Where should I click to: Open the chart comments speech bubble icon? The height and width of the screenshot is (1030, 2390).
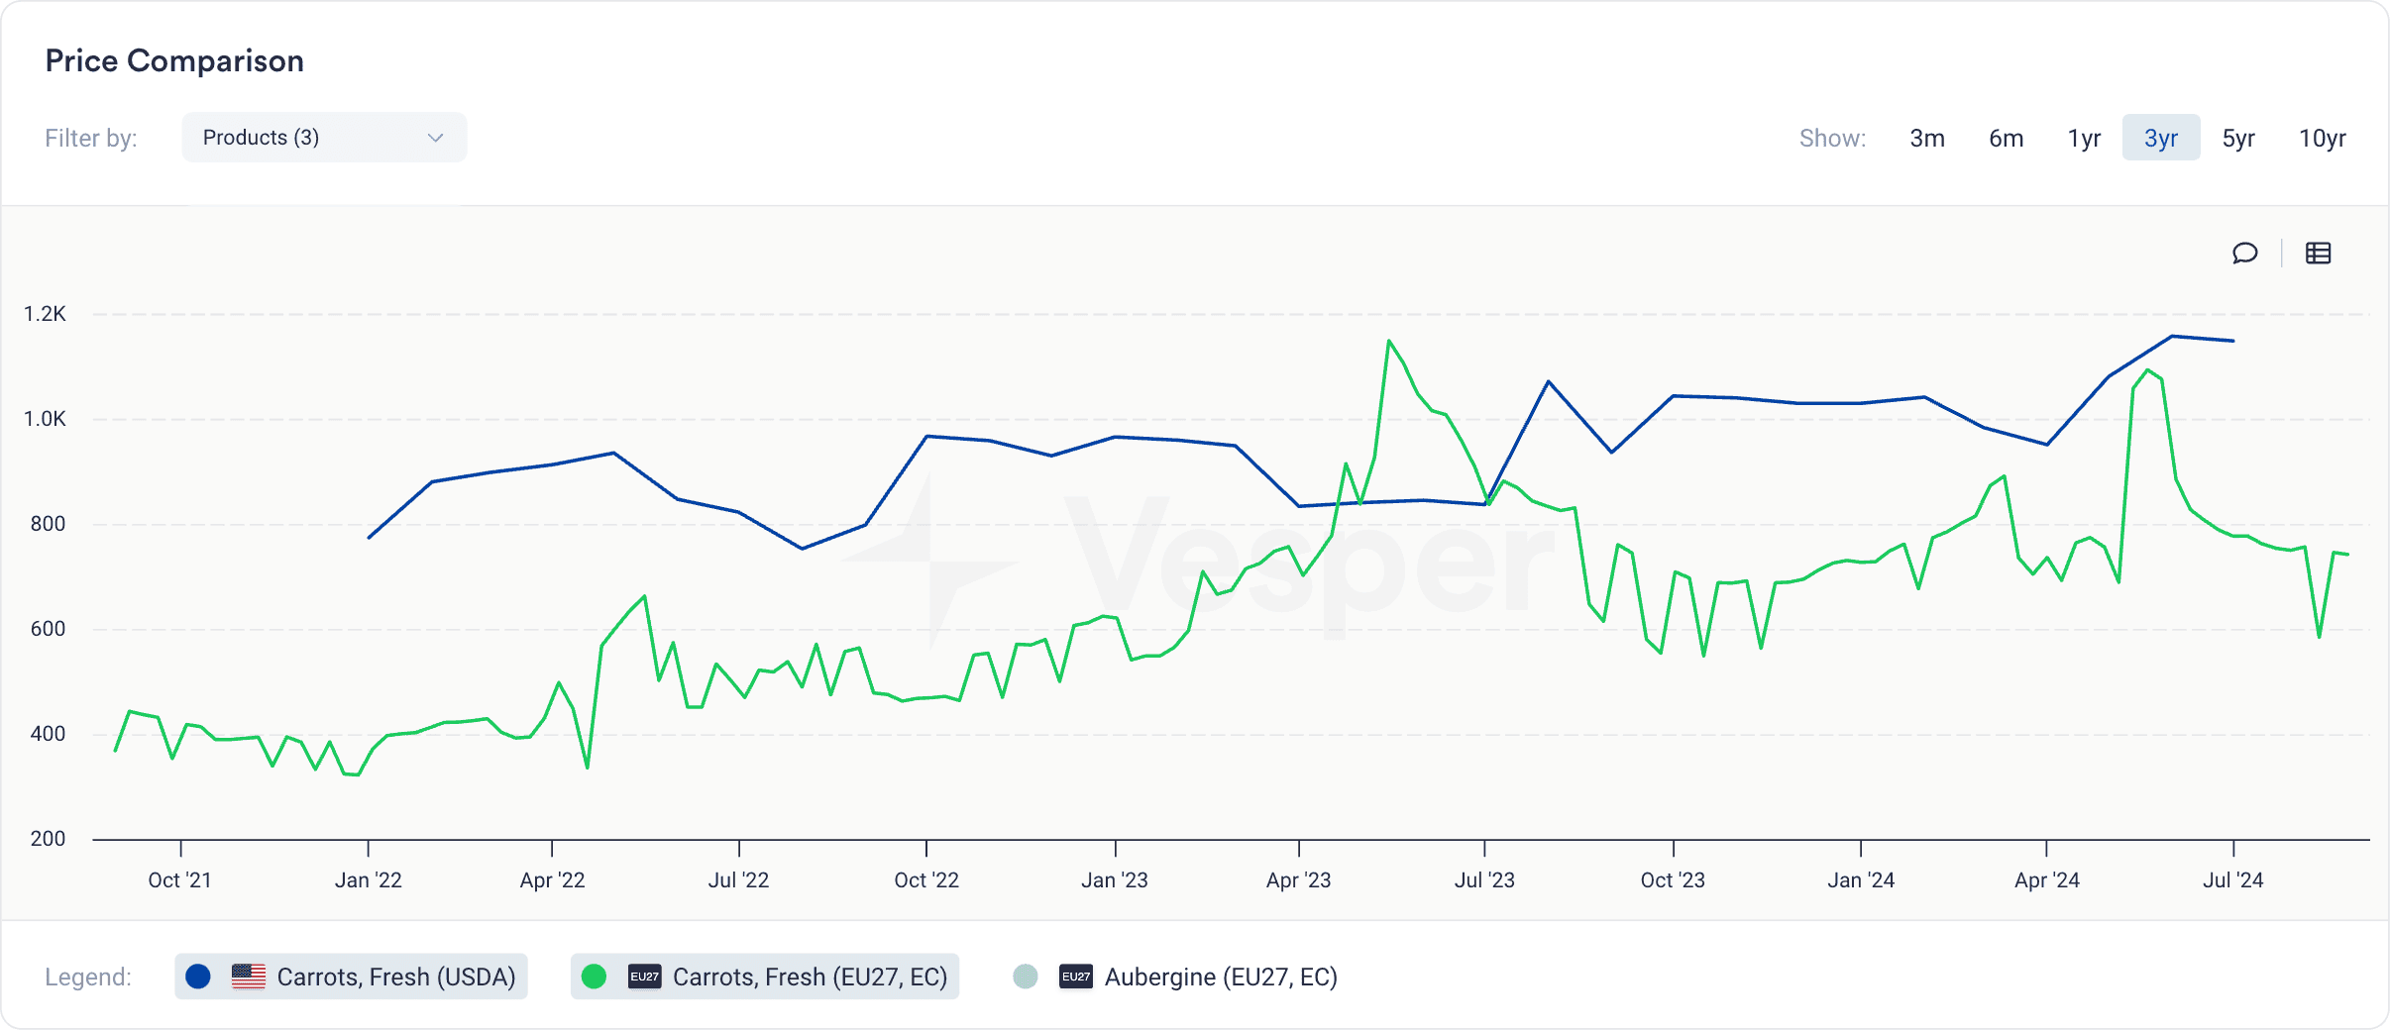click(2244, 254)
